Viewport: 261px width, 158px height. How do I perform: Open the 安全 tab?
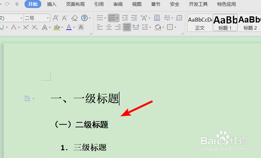point(175,4)
